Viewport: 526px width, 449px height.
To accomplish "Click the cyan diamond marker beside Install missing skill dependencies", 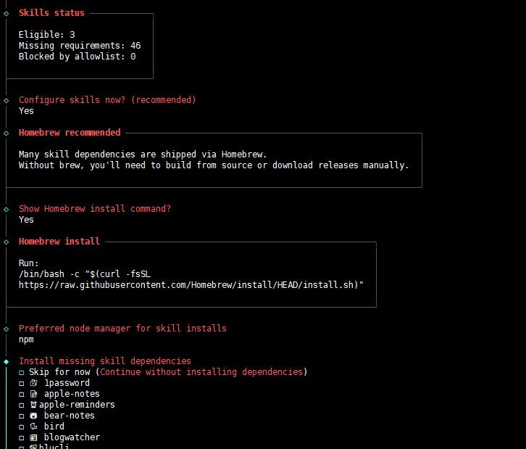I will [x=6, y=362].
